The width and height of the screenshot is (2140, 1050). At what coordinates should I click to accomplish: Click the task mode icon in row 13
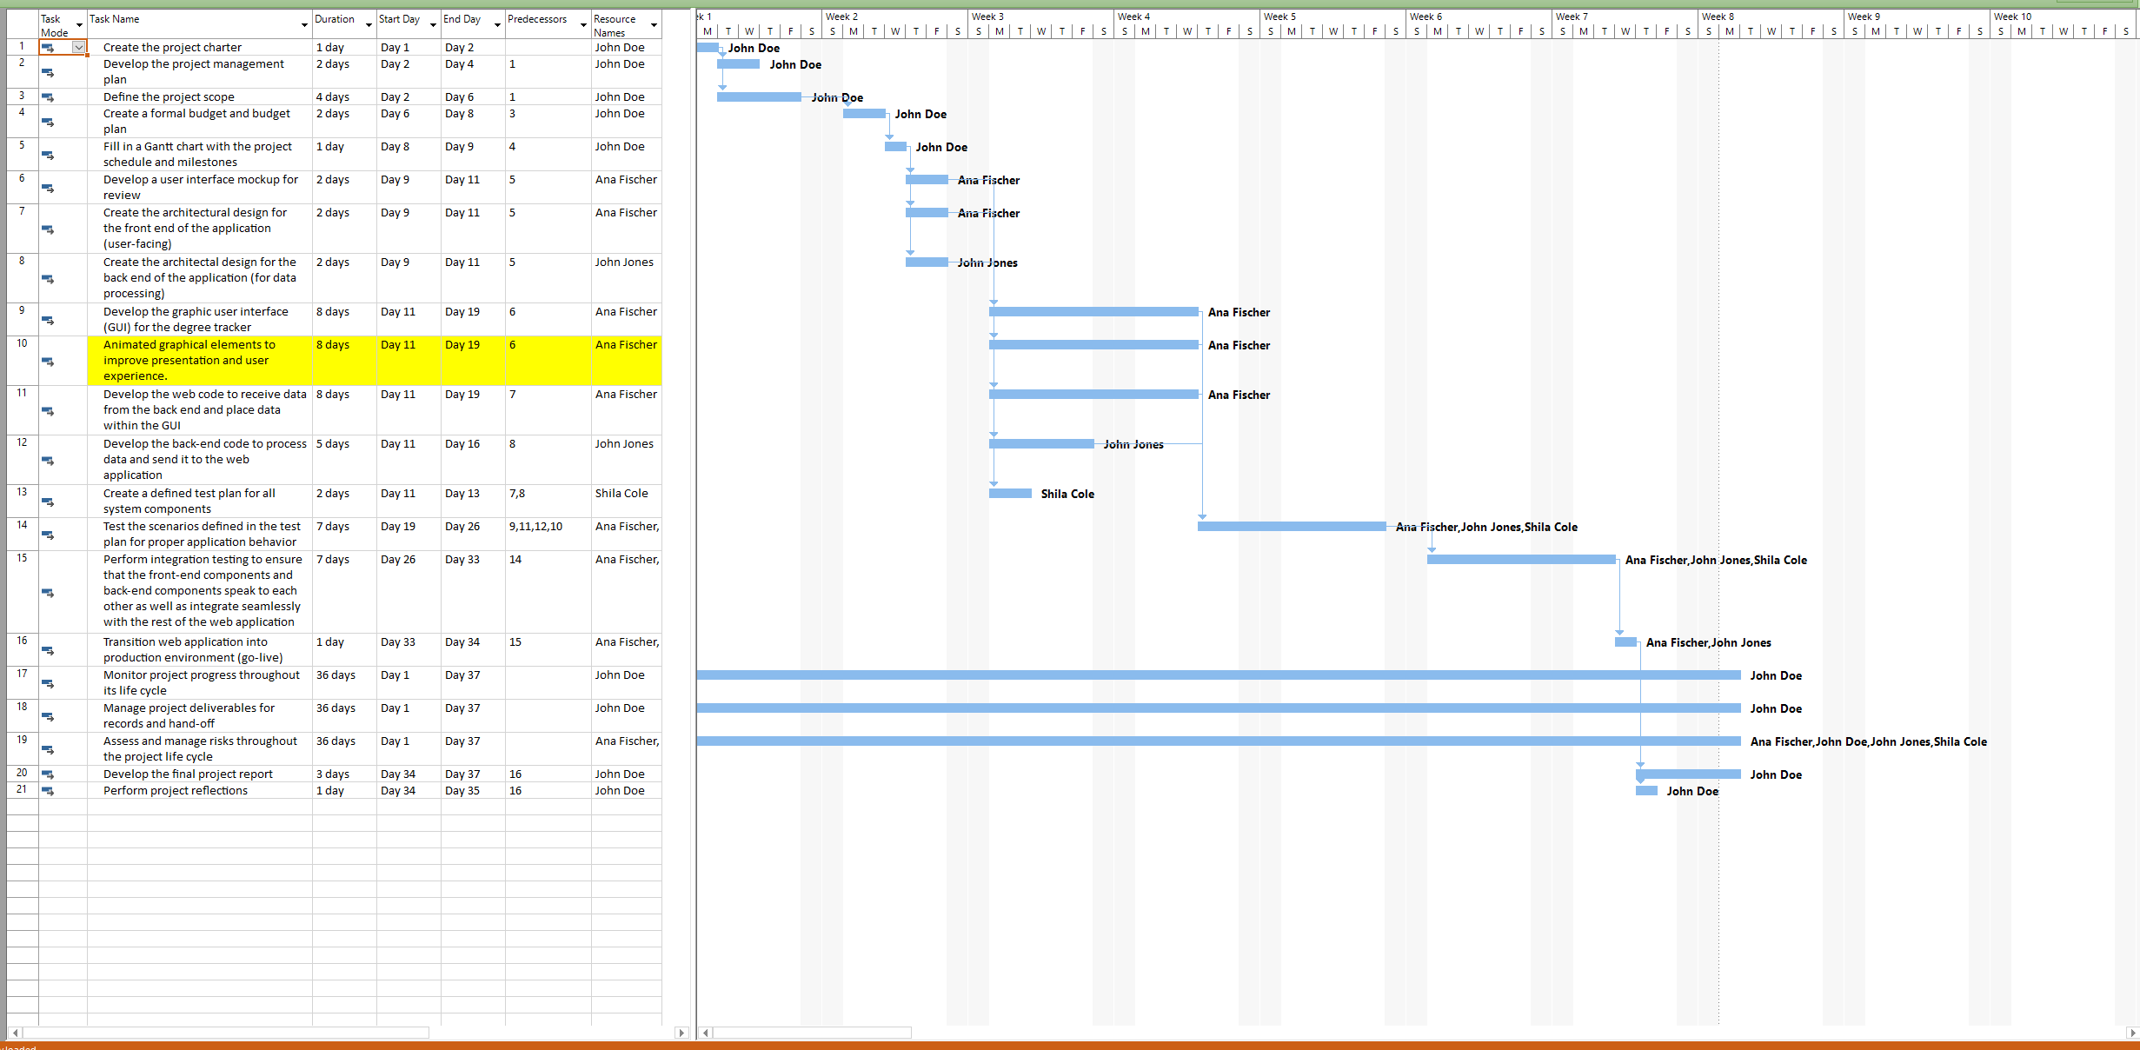pyautogui.click(x=48, y=502)
